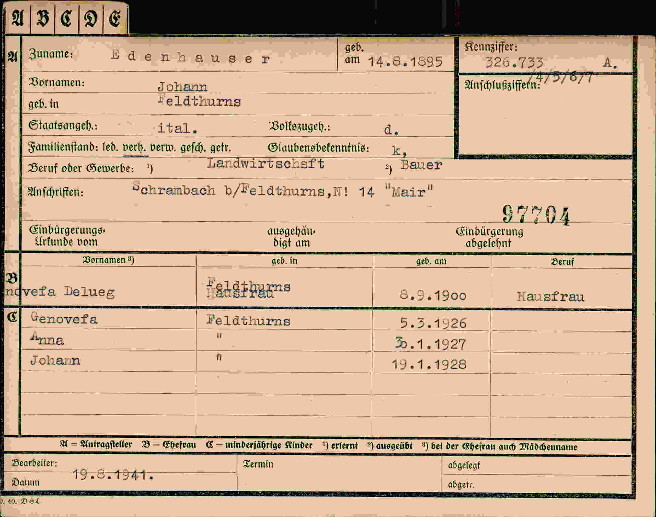Image resolution: width=656 pixels, height=517 pixels.
Task: Click the 'Beruf' column header
Action: point(562,262)
